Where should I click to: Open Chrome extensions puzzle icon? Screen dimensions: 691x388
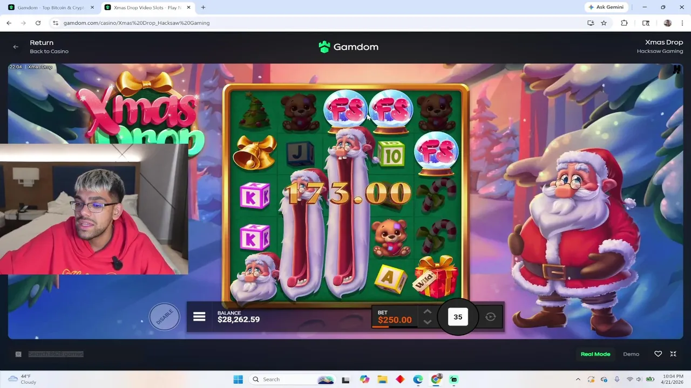coord(624,23)
